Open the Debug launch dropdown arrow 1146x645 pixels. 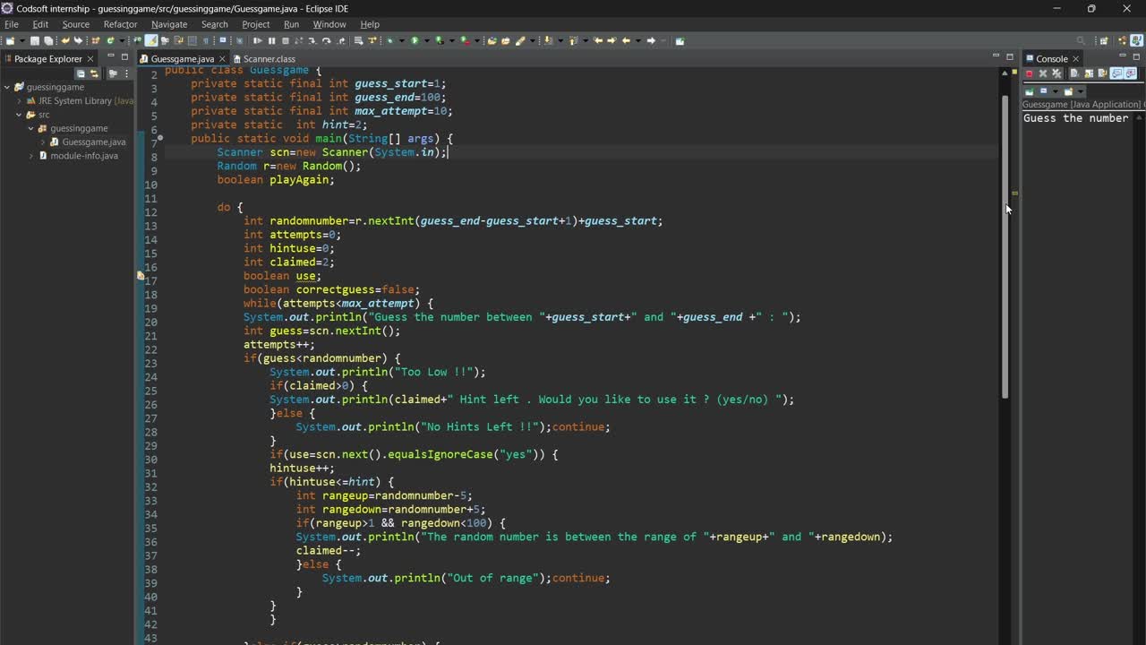(401, 40)
